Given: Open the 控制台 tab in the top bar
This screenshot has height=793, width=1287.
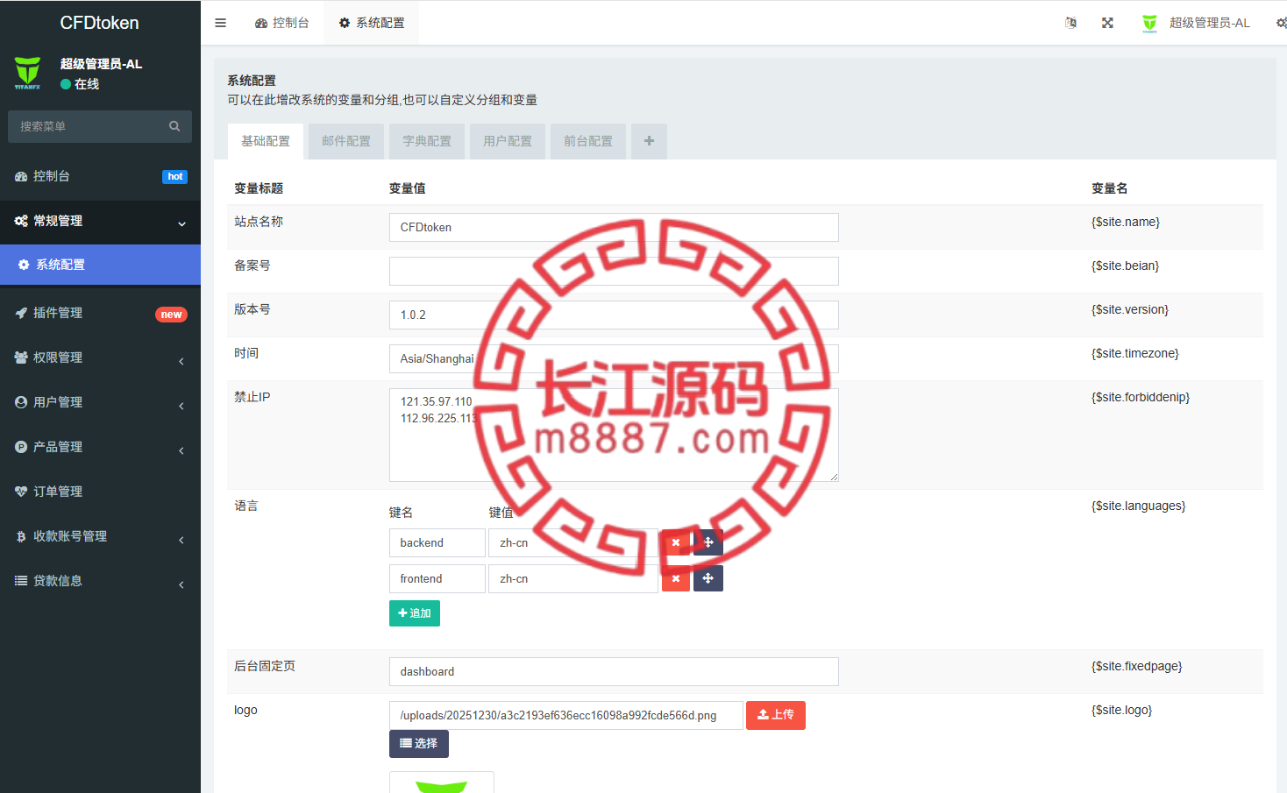Looking at the screenshot, I should [x=282, y=23].
